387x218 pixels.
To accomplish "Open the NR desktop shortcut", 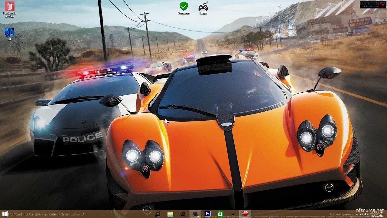I will (10, 34).
